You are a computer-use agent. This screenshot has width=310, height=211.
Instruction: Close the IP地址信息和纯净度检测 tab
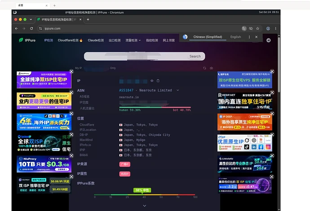pos(80,19)
